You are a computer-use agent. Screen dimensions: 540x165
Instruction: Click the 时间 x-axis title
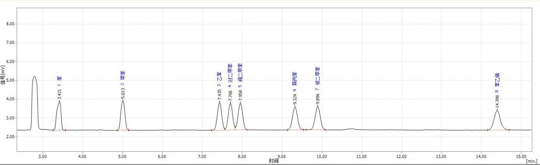click(274, 161)
